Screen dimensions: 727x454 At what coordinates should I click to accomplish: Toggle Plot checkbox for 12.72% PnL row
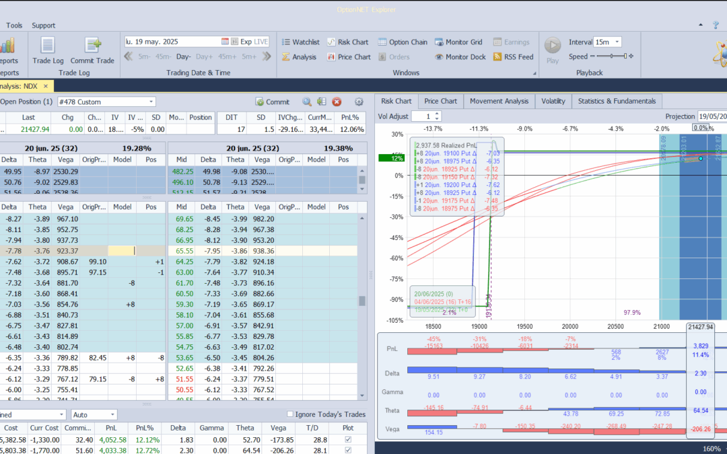[348, 450]
